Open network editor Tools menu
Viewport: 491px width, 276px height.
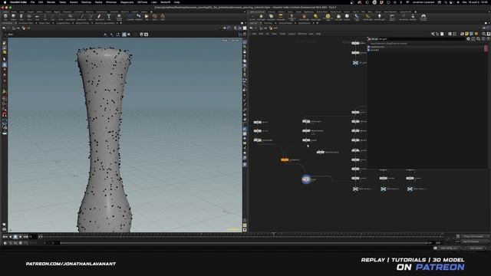(x=282, y=34)
